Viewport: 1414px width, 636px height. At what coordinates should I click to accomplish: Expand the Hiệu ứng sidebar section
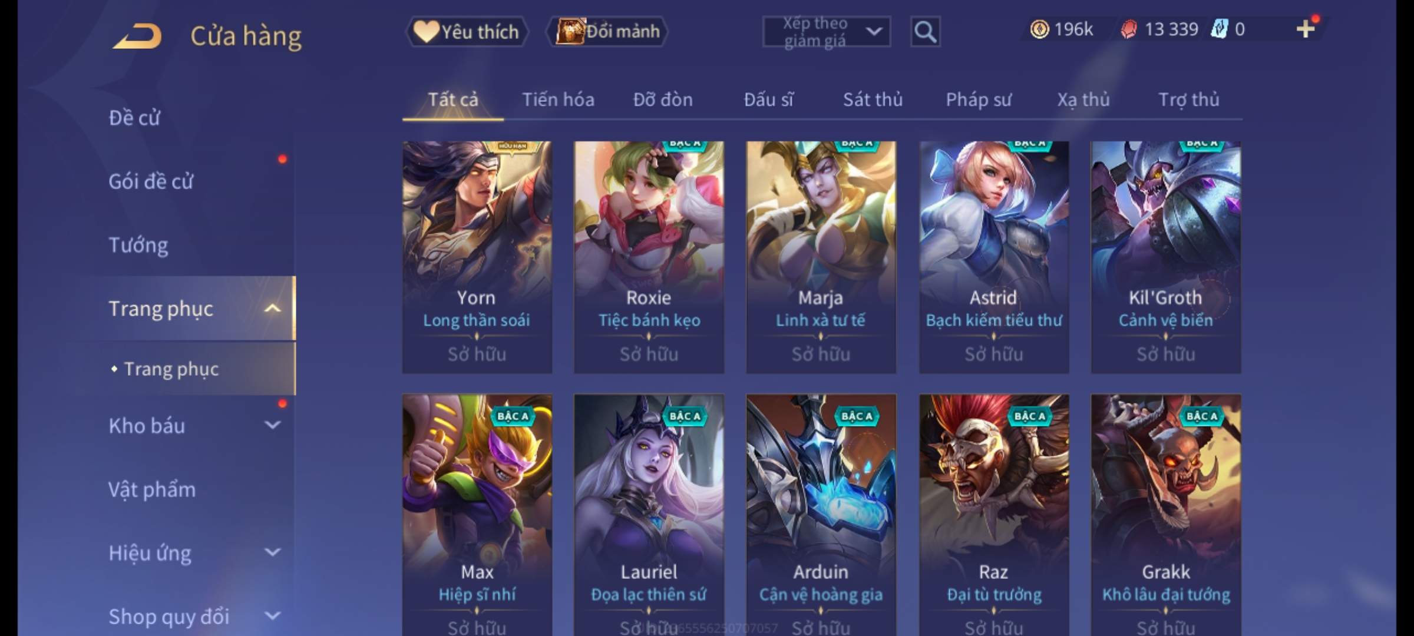pos(272,552)
